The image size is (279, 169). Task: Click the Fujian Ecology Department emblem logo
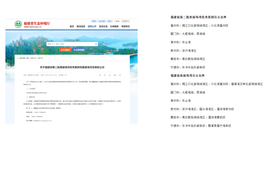18,24
